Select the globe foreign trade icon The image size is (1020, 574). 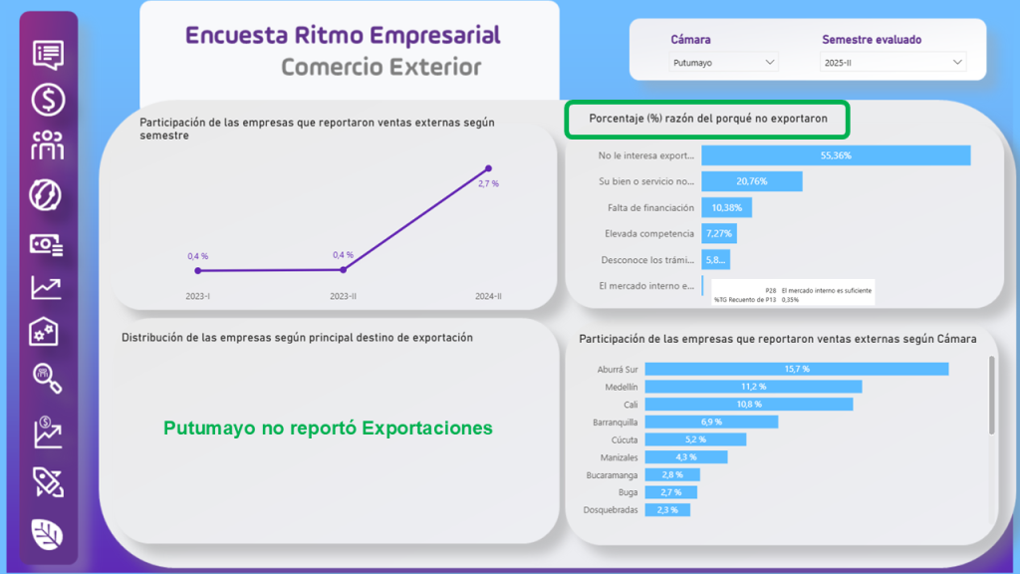[48, 193]
